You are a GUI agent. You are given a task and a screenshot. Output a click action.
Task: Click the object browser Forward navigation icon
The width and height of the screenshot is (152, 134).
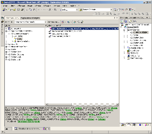[x=78, y=22]
